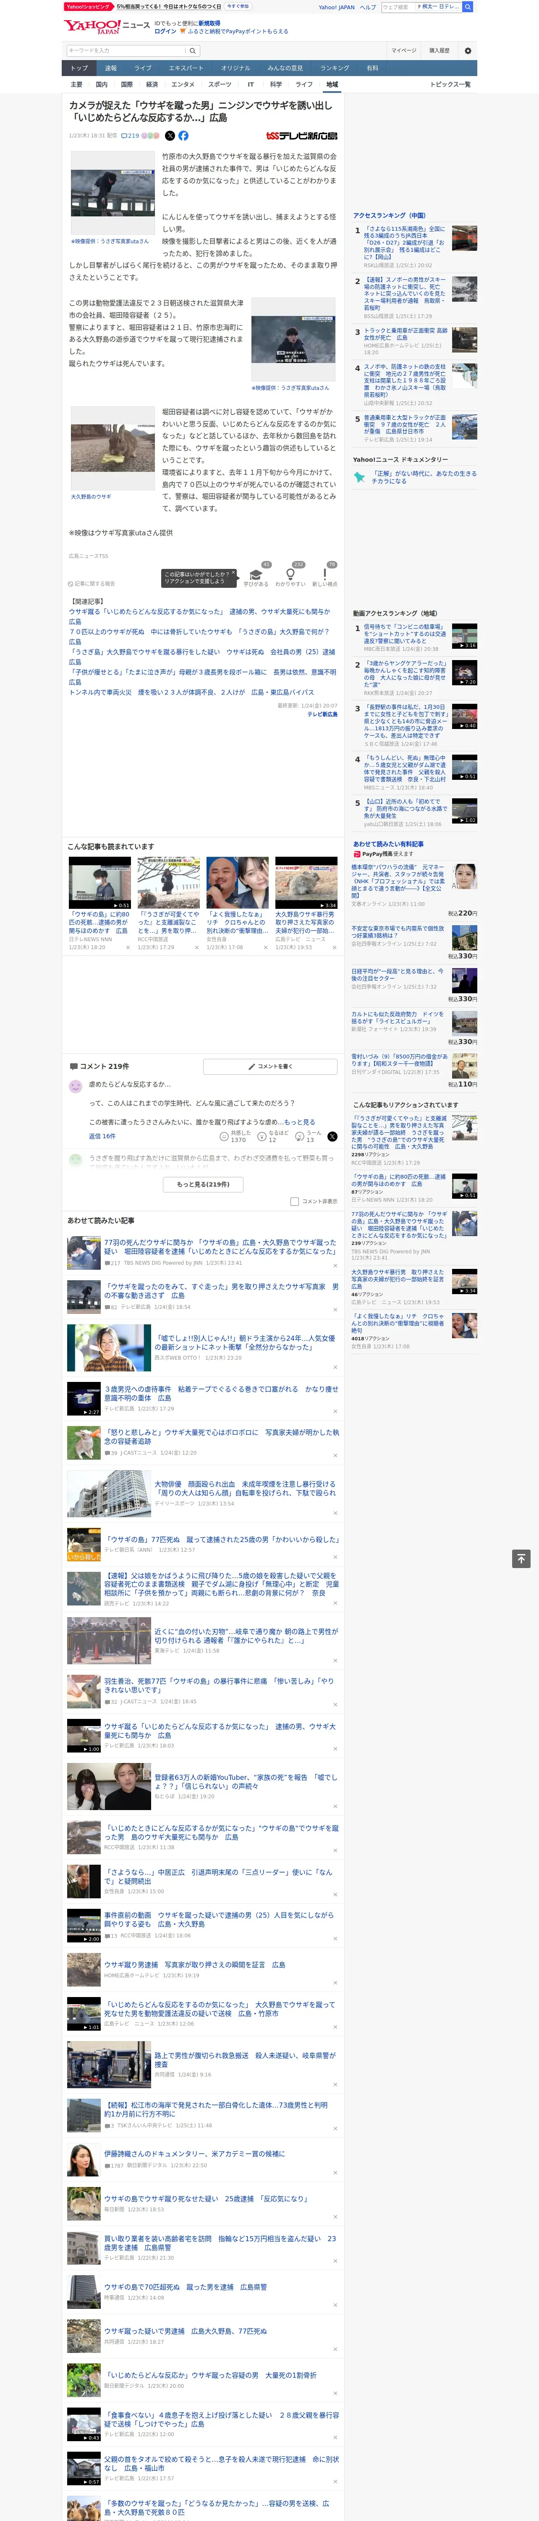Open article 大物俳優 顔面殴られ出血
539x2521 pixels.
245,1489
